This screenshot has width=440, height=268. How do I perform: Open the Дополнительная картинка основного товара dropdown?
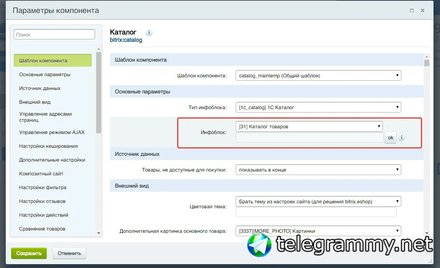click(318, 231)
